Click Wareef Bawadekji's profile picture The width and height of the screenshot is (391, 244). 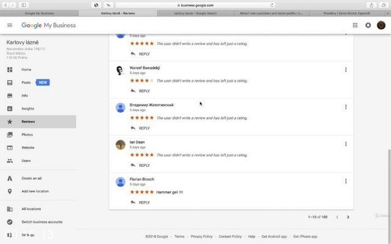click(x=120, y=70)
